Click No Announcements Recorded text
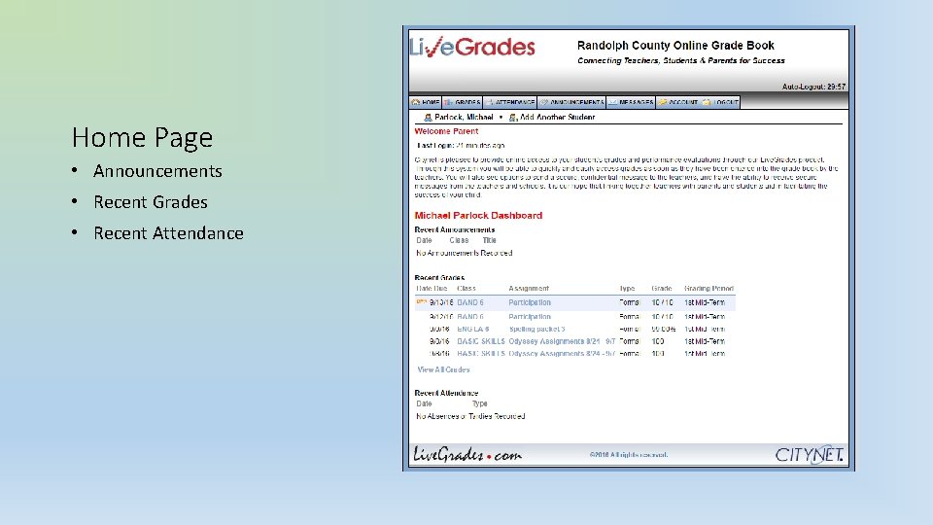Image resolution: width=933 pixels, height=525 pixels. 465,253
